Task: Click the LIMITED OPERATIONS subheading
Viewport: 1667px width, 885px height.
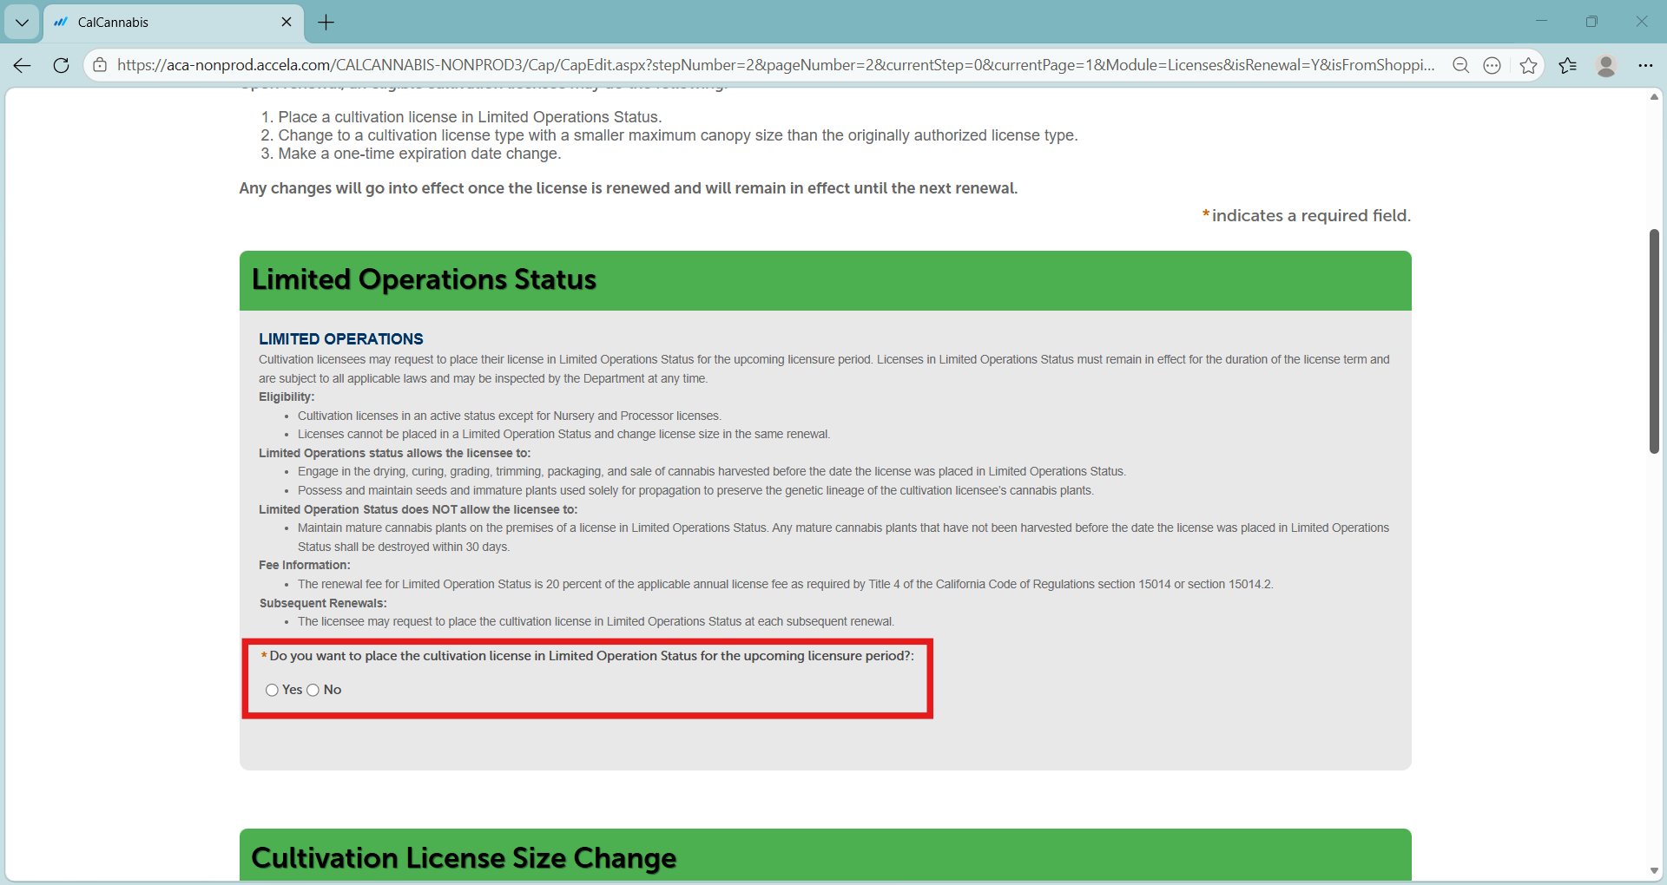Action: [x=341, y=339]
